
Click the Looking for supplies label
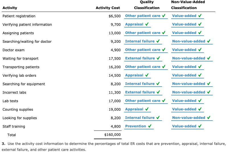20,118
